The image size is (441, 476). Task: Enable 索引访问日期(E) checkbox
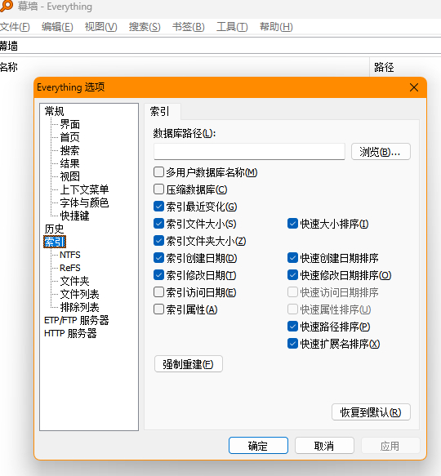[x=159, y=292]
